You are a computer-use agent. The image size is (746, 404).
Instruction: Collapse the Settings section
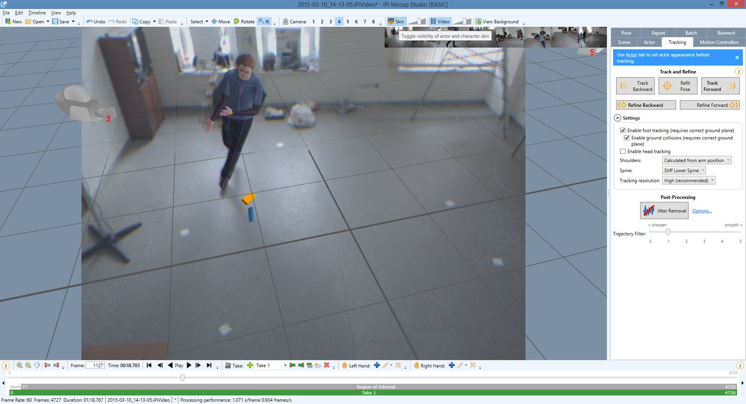point(617,118)
